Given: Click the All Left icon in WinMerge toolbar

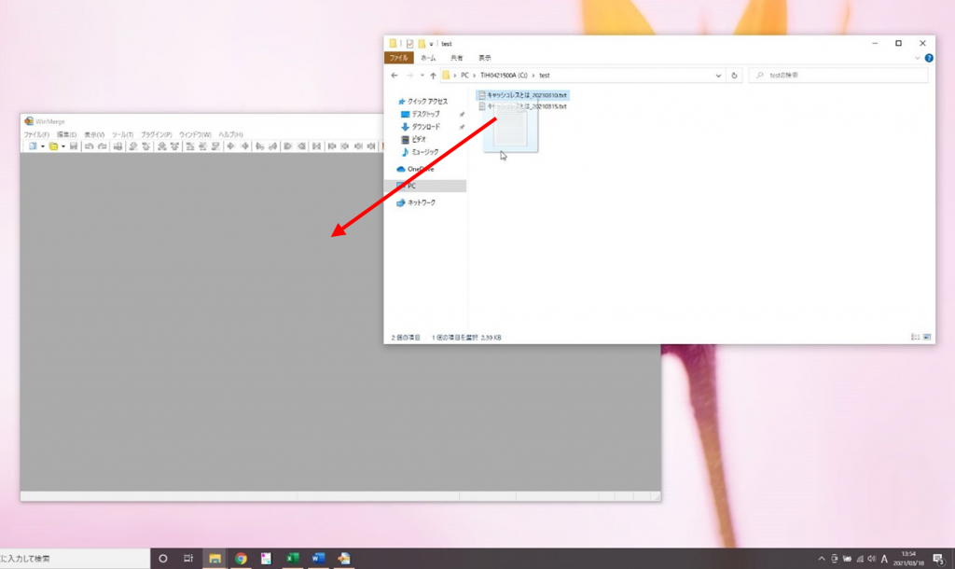Looking at the screenshot, I should click(x=301, y=146).
